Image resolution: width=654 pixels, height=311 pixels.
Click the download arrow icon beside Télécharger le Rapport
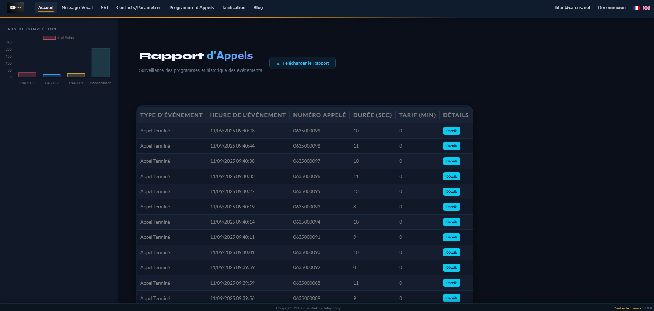(278, 63)
